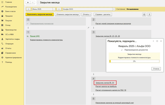This screenshot has height=105, width=165.
Task: Open Операции section
Action: tap(9, 44)
